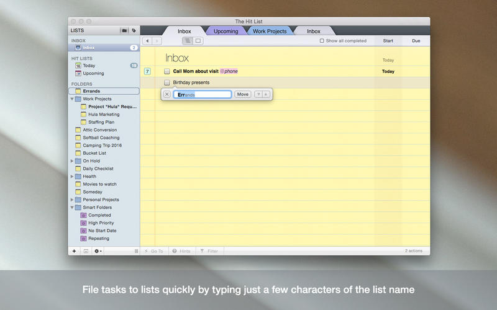Switch to the blue Work Projects tab
The image size is (497, 310).
tap(270, 31)
